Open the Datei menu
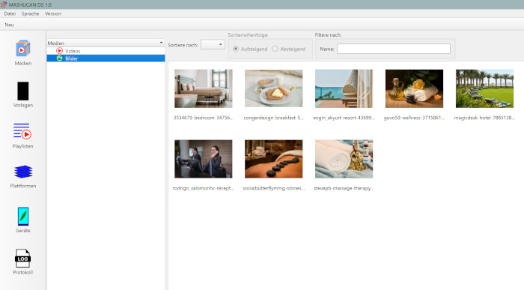The height and width of the screenshot is (290, 524). [10, 13]
